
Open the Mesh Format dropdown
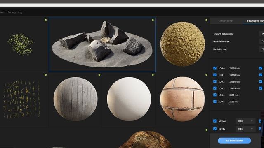click(262, 49)
